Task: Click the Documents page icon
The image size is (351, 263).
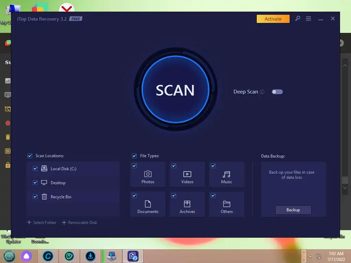Action: (148, 204)
